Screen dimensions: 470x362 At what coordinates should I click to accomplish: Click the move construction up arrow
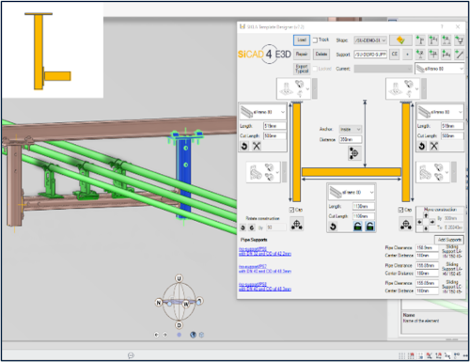point(426,215)
